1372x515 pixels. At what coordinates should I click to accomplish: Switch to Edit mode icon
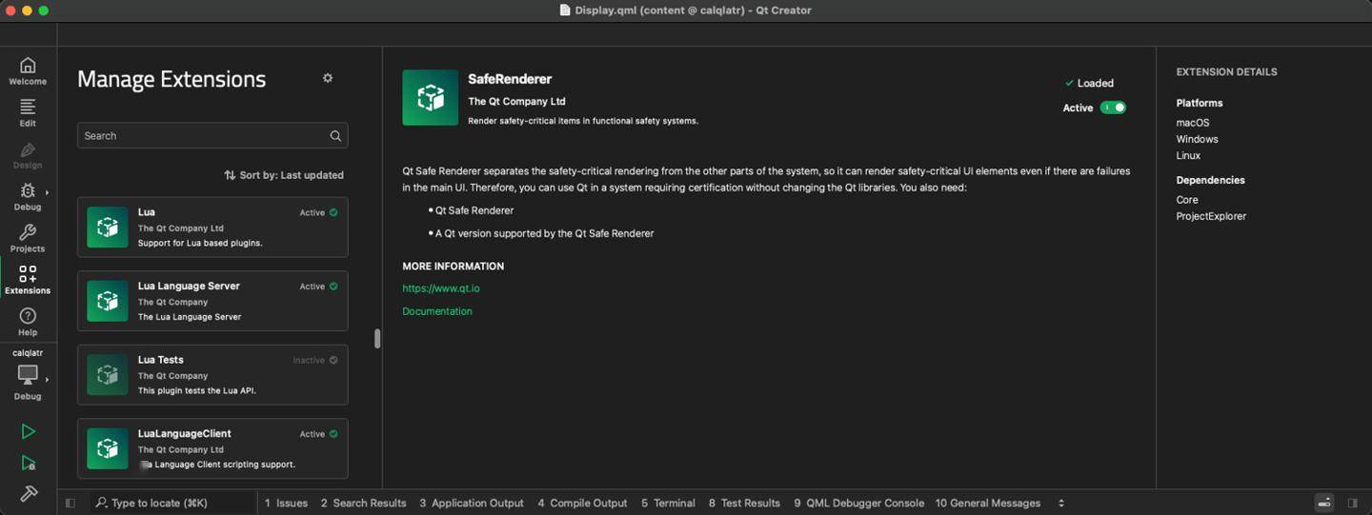pyautogui.click(x=28, y=112)
